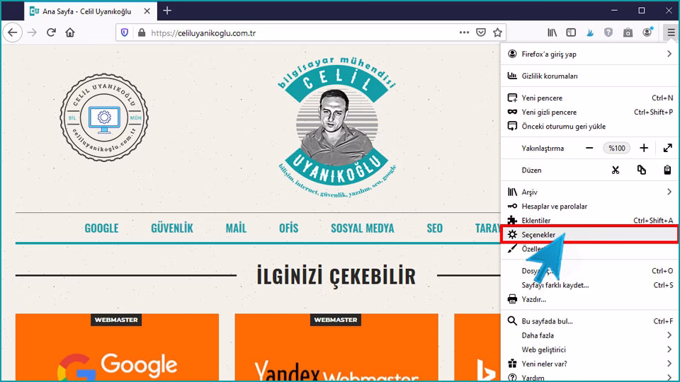Open Firefox account toolbar icon
The width and height of the screenshot is (680, 382).
click(647, 33)
